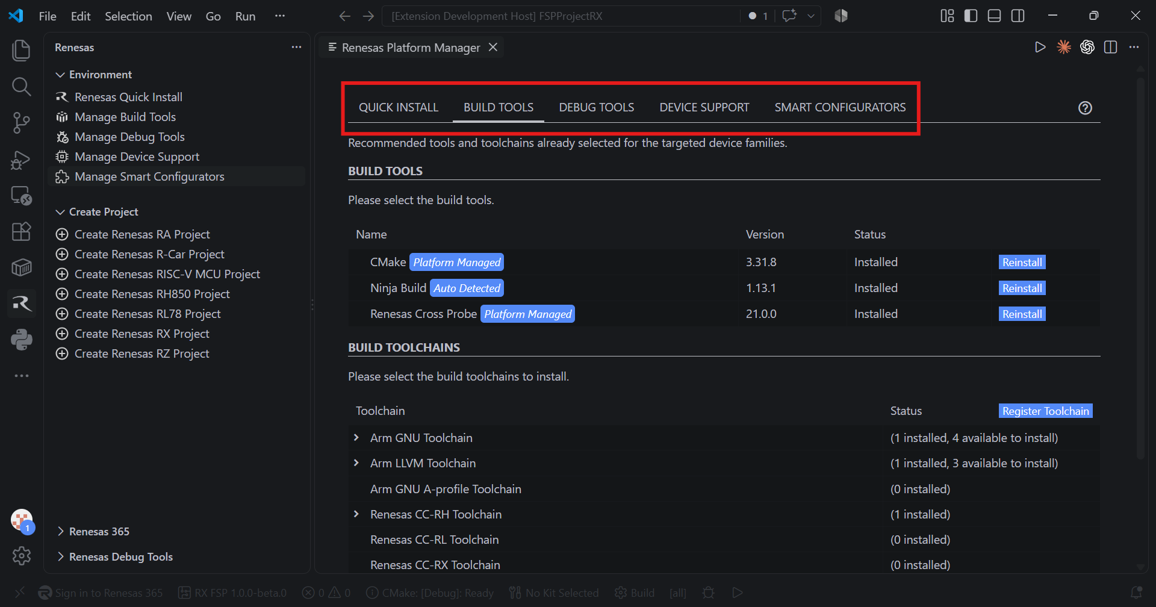
Task: Reinstall Ninja Build
Action: pos(1022,288)
